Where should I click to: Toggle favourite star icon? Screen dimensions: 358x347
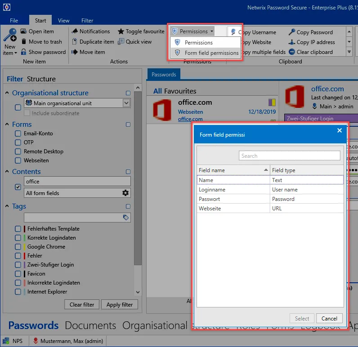tap(121, 31)
